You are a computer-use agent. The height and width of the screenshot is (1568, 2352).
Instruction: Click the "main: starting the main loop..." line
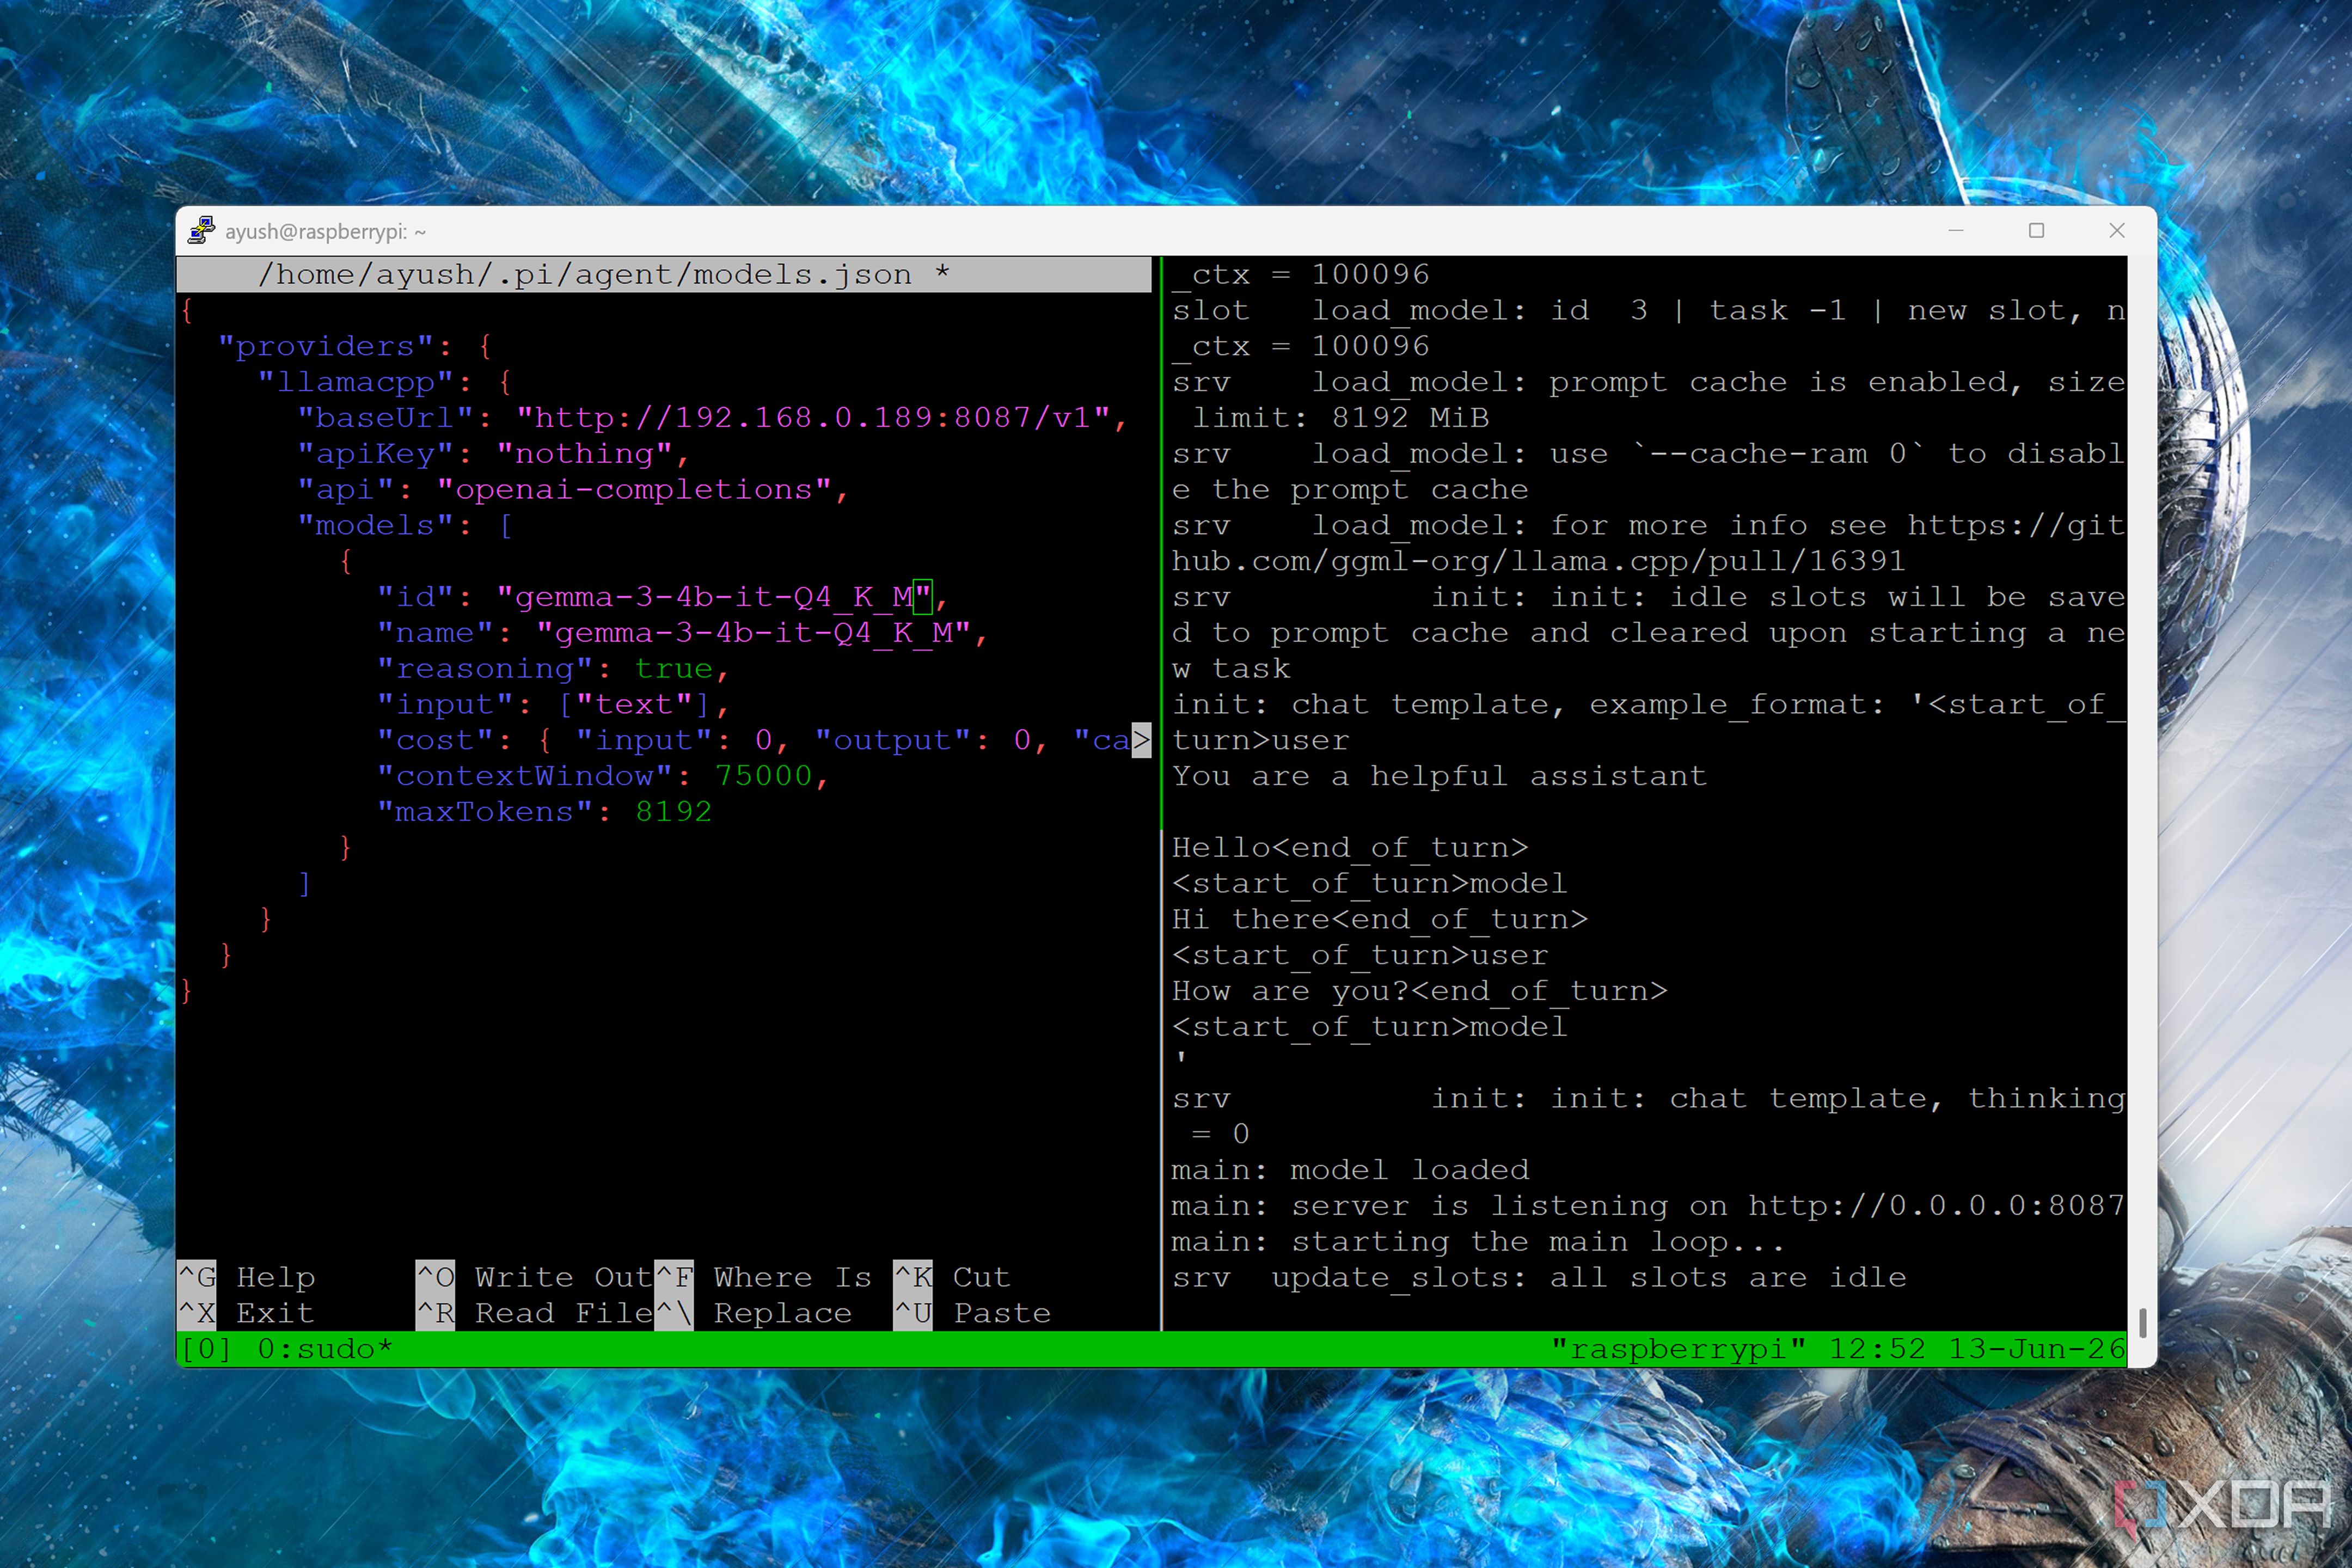pos(1477,1241)
